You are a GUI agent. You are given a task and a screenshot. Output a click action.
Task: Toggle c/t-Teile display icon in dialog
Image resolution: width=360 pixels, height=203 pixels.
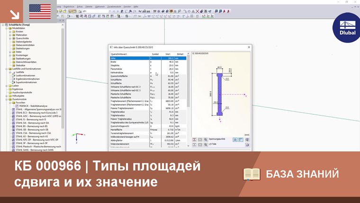[x=194, y=145]
